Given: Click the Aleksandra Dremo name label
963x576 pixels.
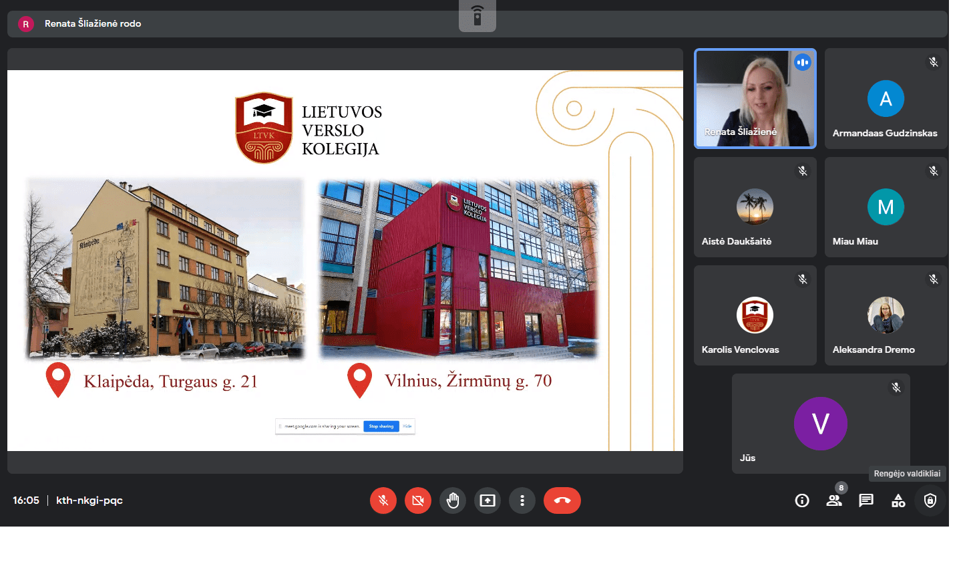Looking at the screenshot, I should pos(874,349).
